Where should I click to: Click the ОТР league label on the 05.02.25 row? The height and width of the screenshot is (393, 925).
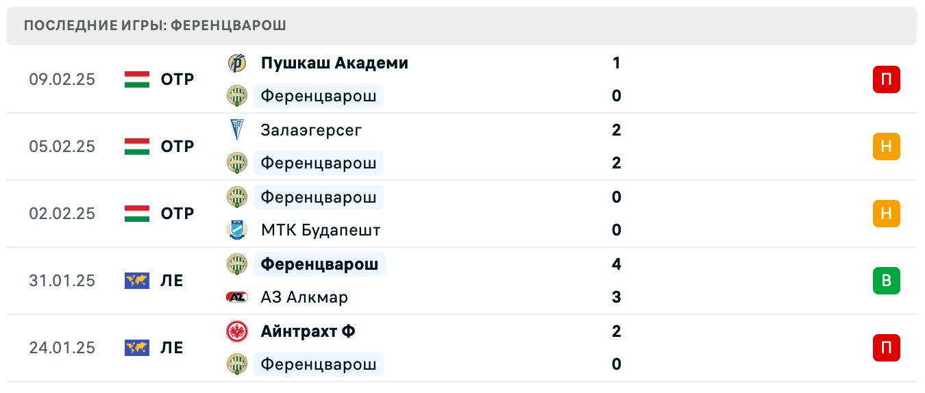point(177,147)
